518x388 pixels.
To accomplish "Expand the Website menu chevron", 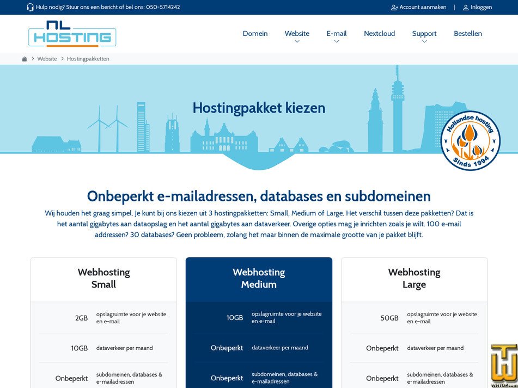I will (297, 41).
